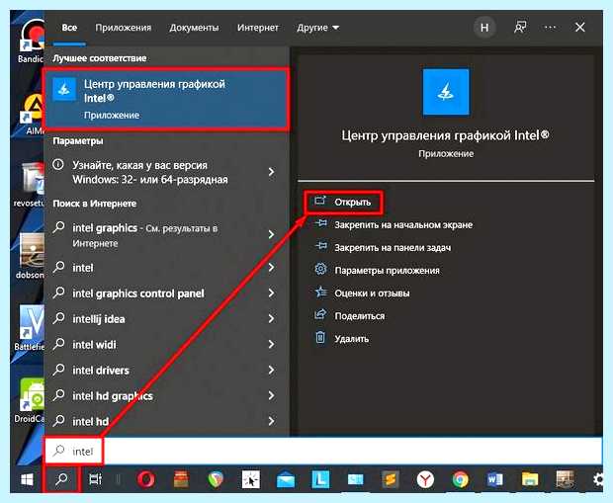Launch Opera browser from taskbar

[146, 479]
